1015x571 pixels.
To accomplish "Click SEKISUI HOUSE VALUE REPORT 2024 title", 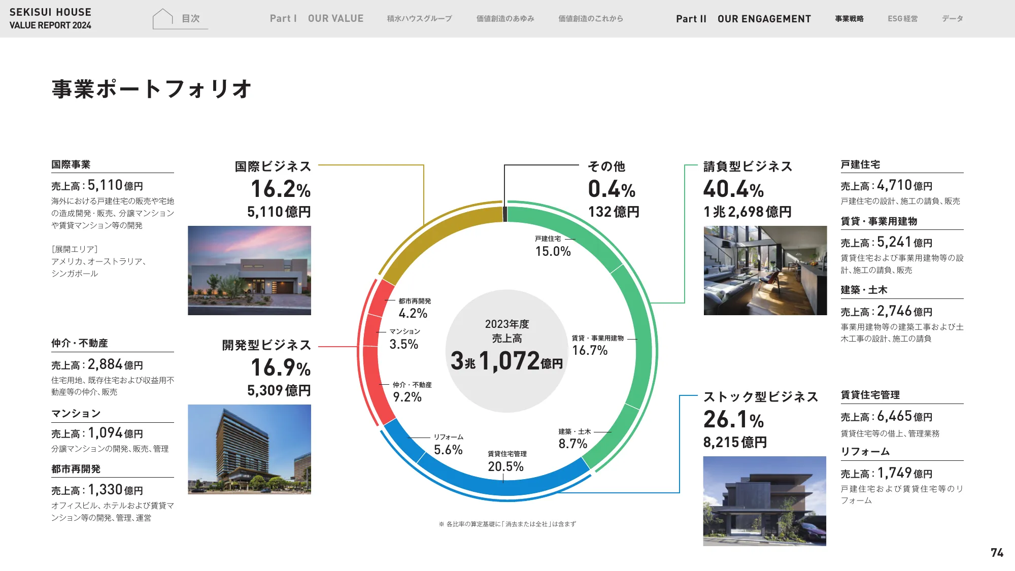I will coord(50,19).
